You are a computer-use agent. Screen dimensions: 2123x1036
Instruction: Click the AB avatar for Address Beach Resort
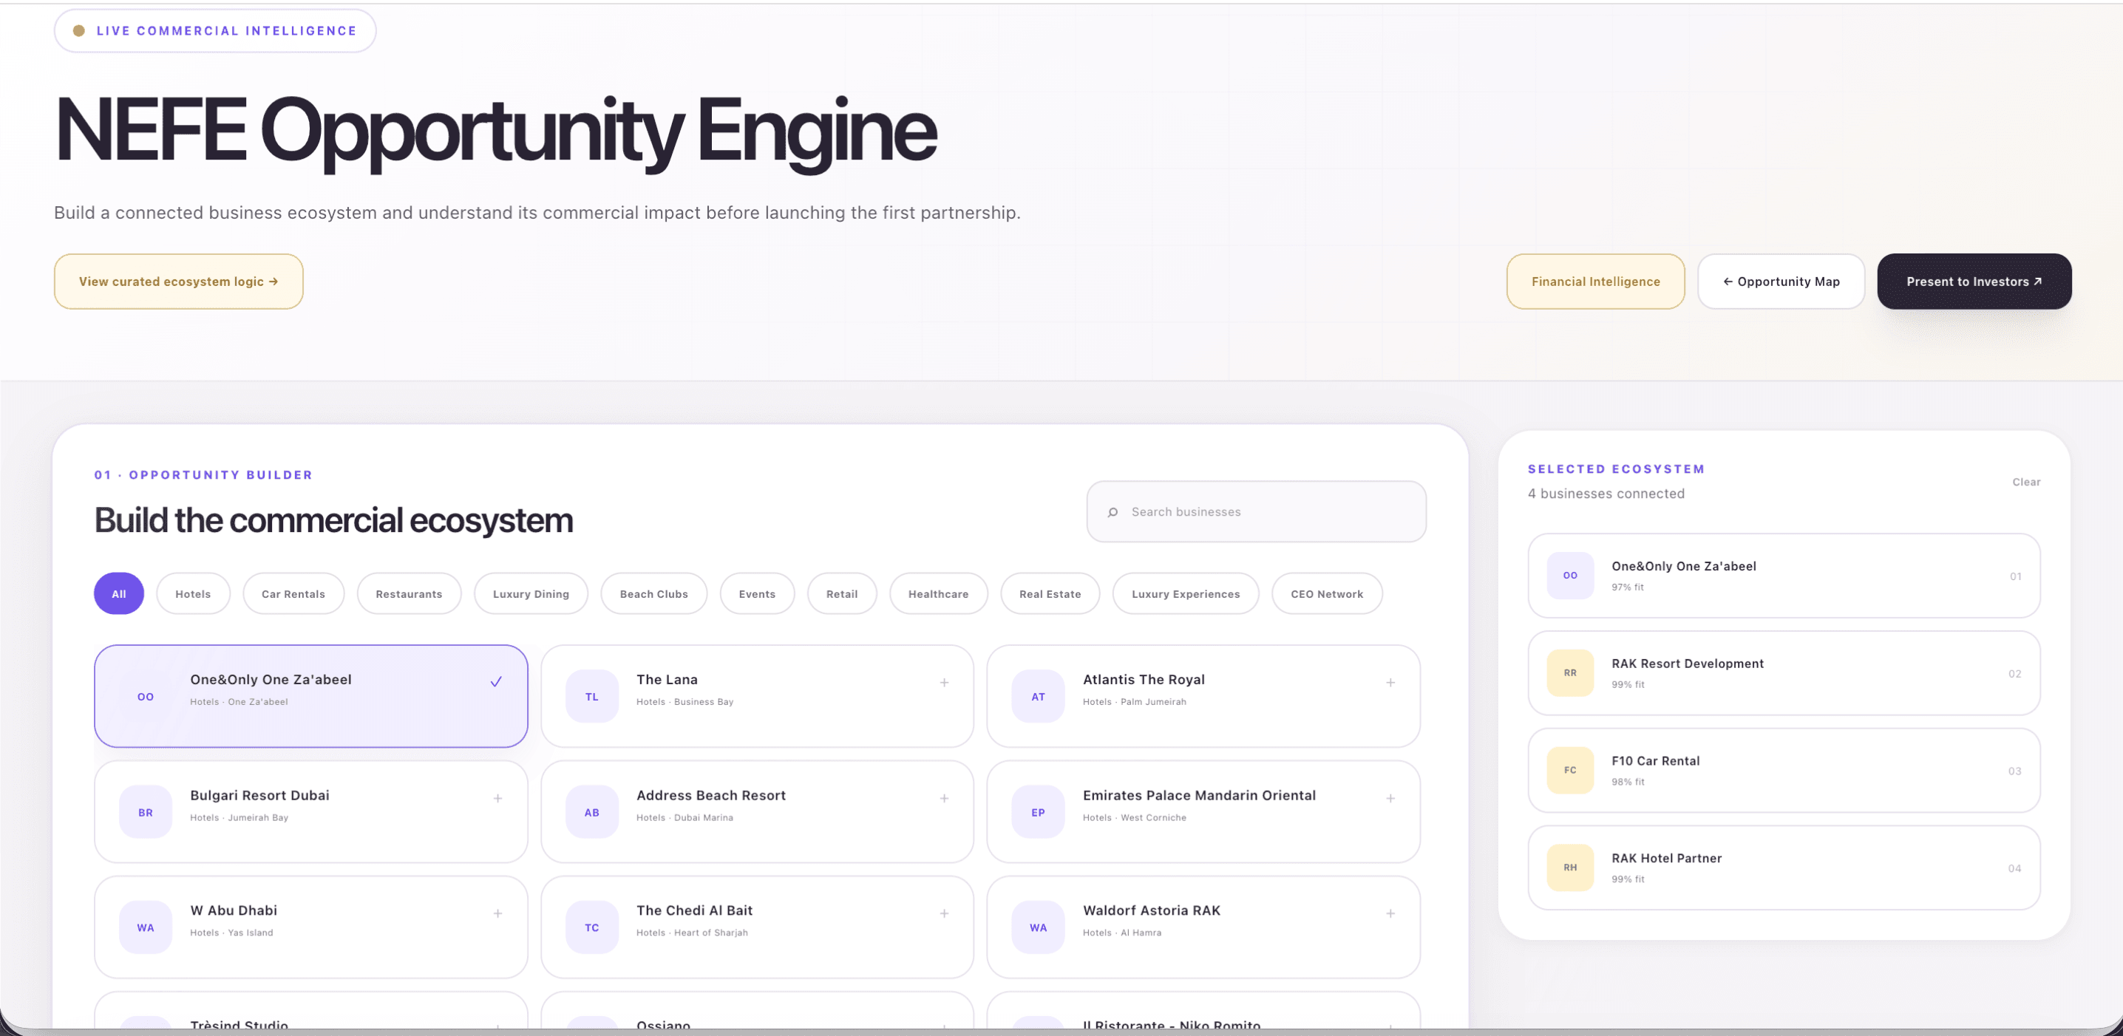click(x=592, y=812)
